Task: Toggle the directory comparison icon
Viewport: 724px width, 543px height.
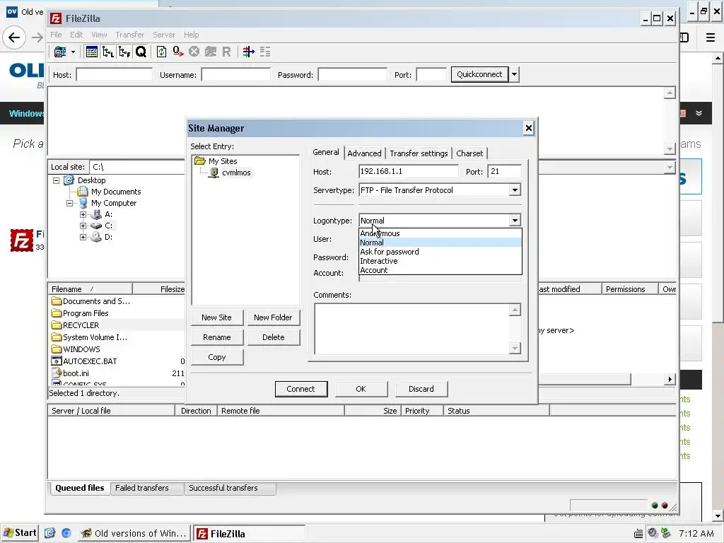Action: tap(265, 52)
